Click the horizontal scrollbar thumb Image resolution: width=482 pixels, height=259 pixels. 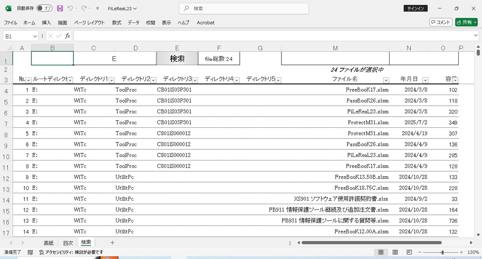(371, 243)
